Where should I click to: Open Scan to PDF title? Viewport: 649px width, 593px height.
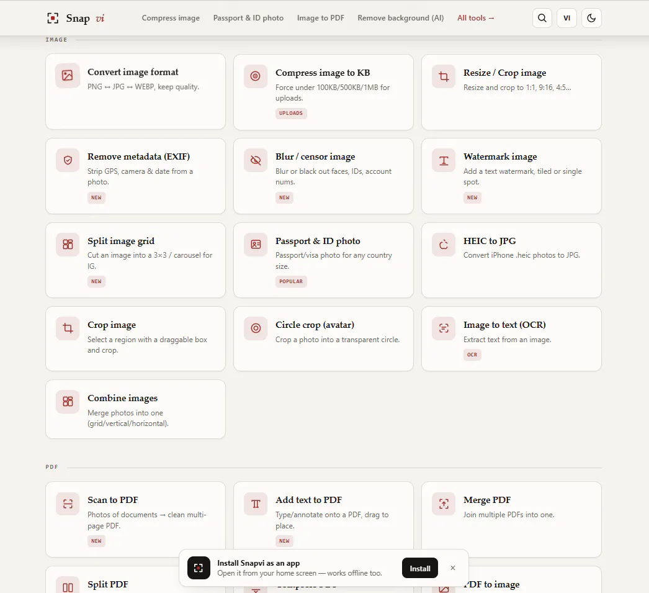(112, 500)
